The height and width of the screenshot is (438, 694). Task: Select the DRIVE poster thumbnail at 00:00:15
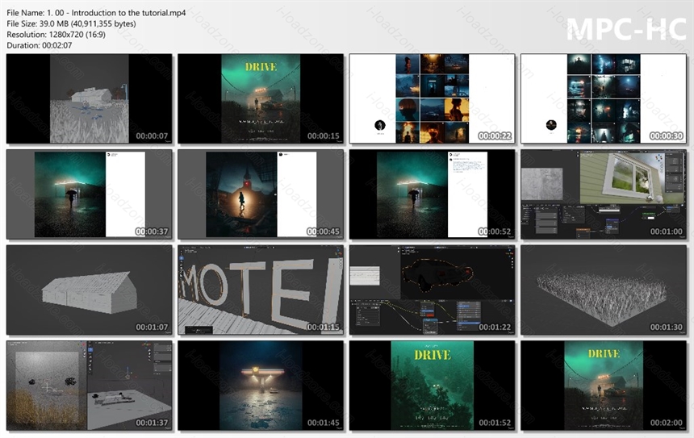[261, 98]
